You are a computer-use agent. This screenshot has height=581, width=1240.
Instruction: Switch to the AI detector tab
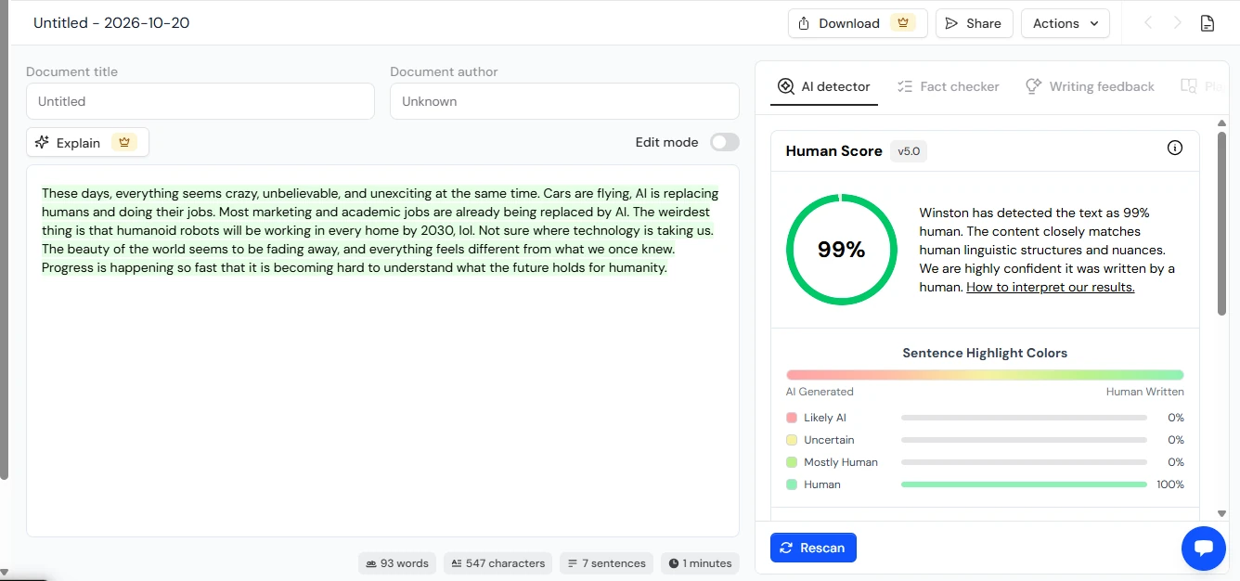824,86
